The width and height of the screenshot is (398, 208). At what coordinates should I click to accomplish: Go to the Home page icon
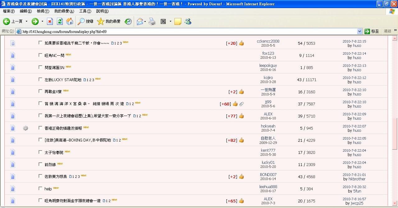point(70,21)
